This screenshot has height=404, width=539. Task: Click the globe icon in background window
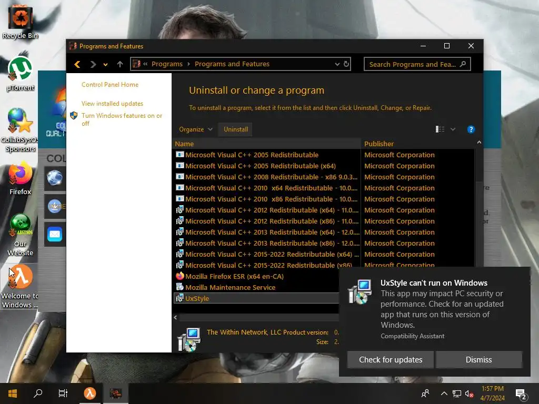(55, 178)
